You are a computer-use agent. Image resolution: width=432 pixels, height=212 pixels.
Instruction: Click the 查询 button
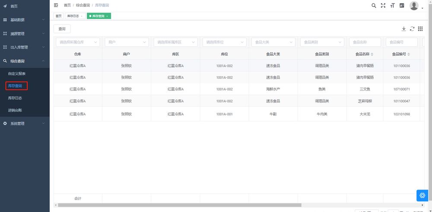point(62,29)
